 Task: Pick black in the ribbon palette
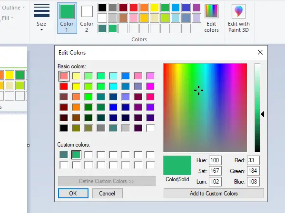coord(102,8)
